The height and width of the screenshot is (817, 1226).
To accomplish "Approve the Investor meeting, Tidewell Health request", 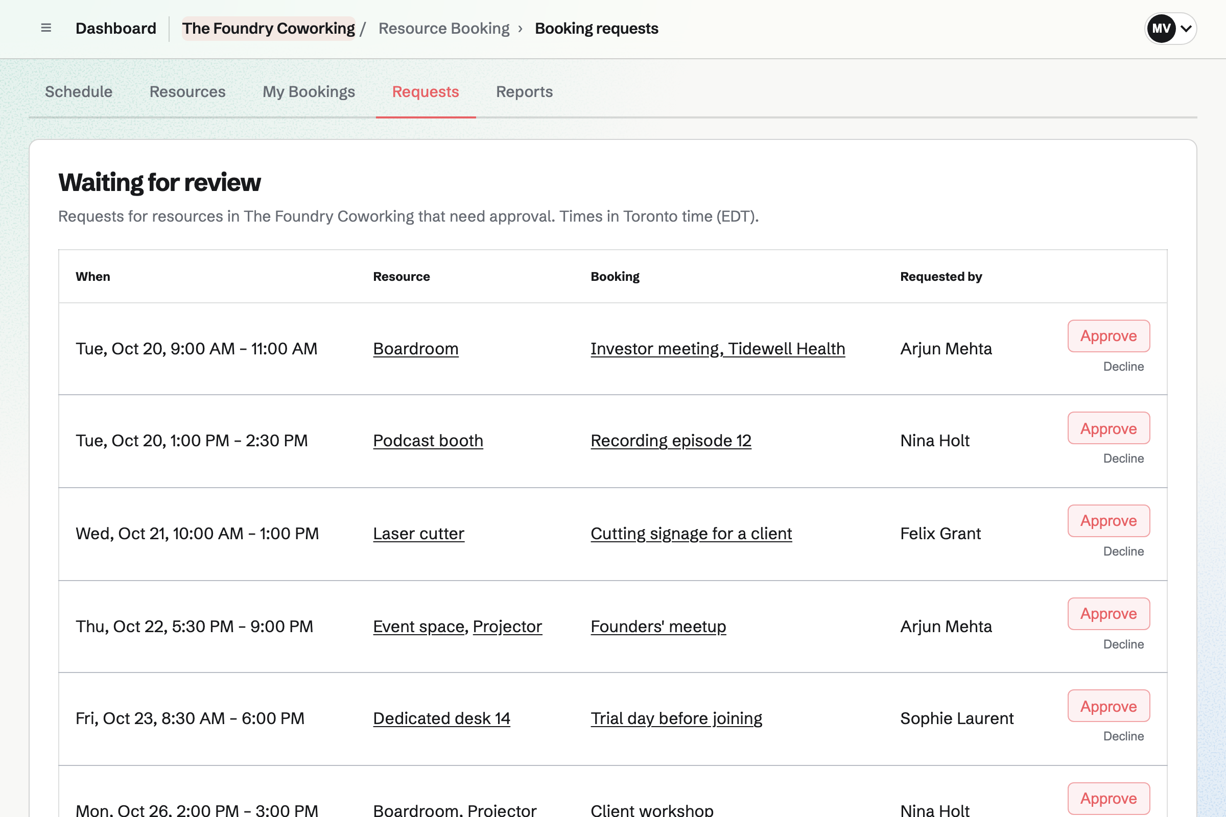I will (1109, 336).
